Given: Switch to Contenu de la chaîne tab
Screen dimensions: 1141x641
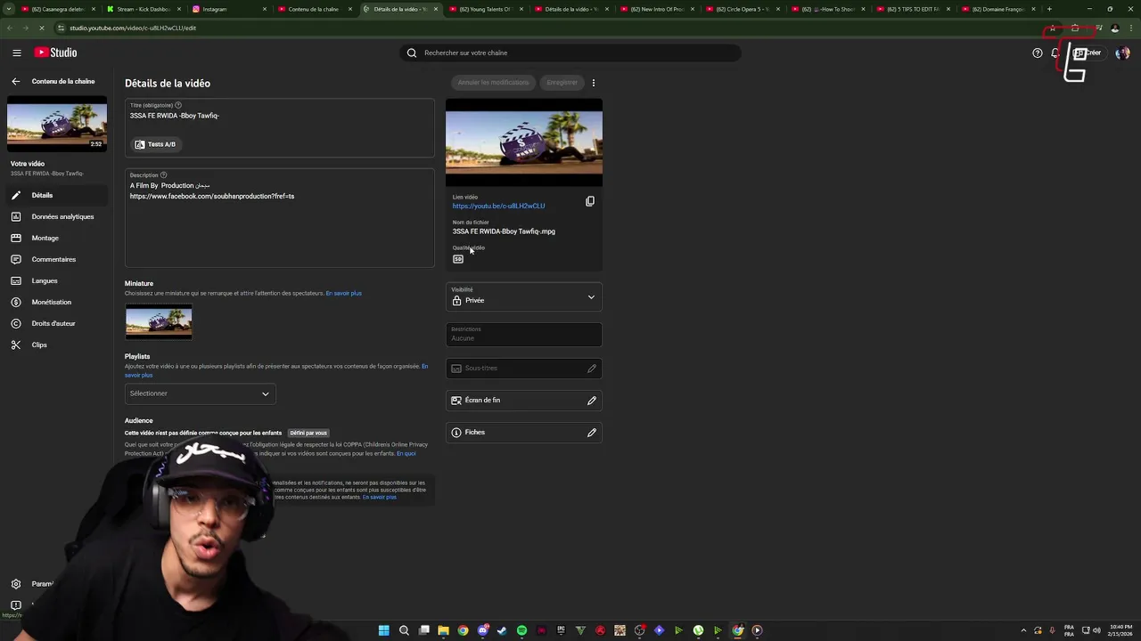Looking at the screenshot, I should point(313,9).
